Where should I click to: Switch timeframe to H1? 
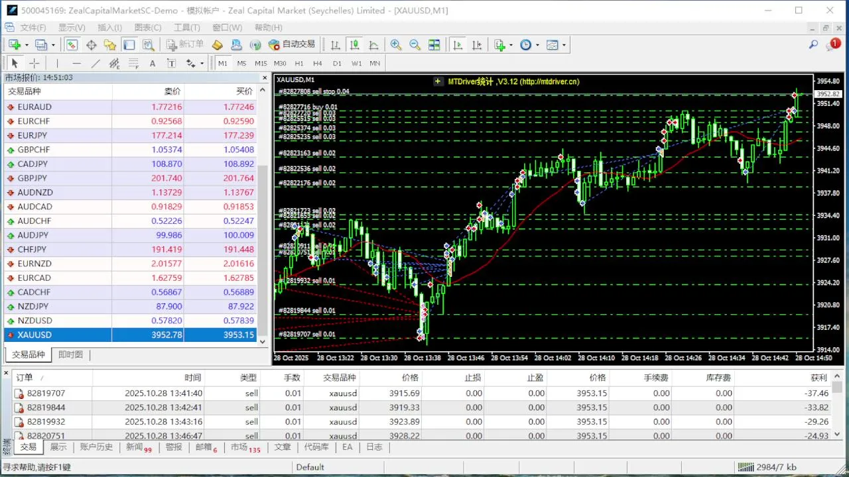pyautogui.click(x=299, y=63)
